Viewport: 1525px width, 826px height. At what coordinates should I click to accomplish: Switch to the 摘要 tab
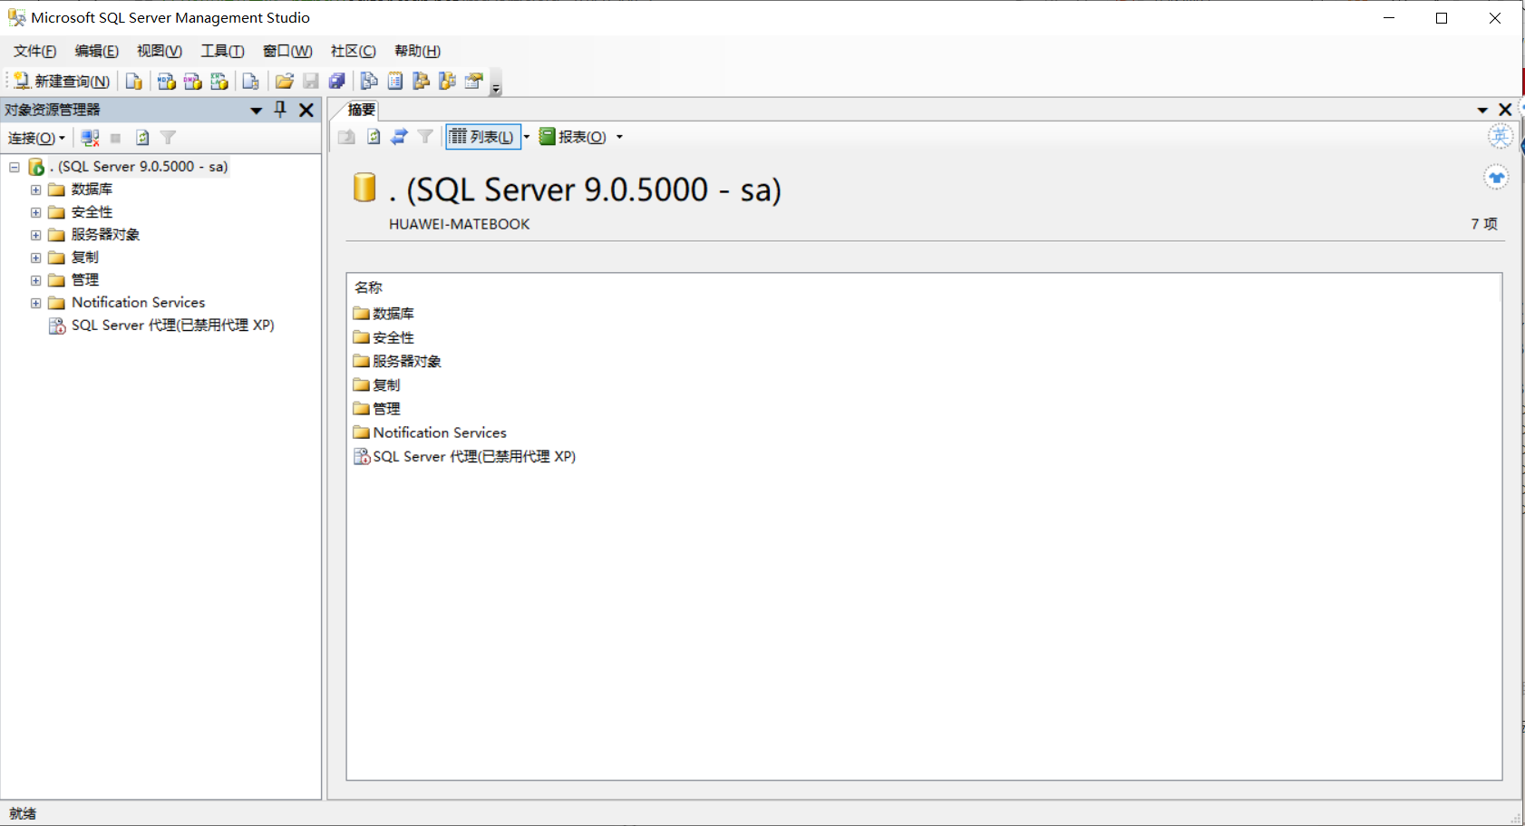pyautogui.click(x=362, y=110)
